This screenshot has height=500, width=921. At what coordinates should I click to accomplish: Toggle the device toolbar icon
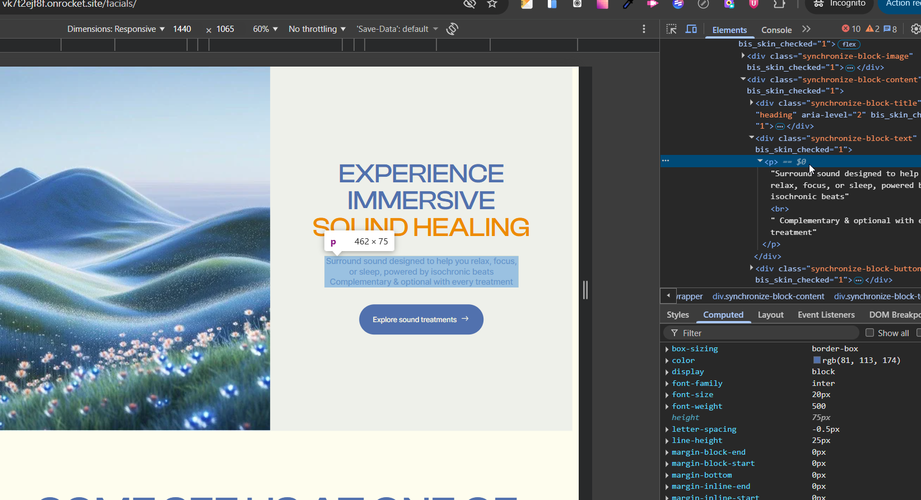691,29
